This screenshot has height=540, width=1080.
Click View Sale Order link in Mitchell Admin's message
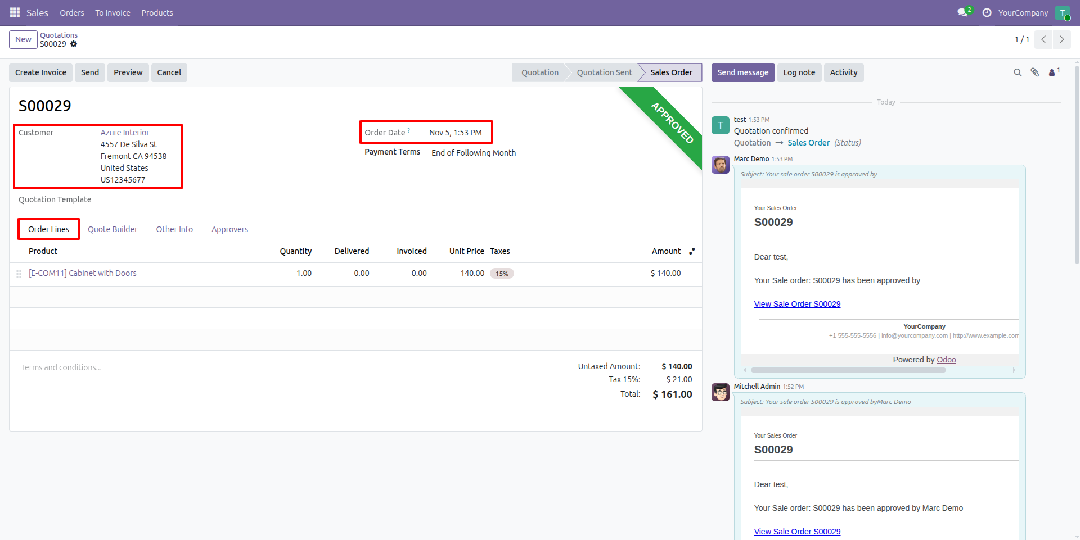click(797, 532)
